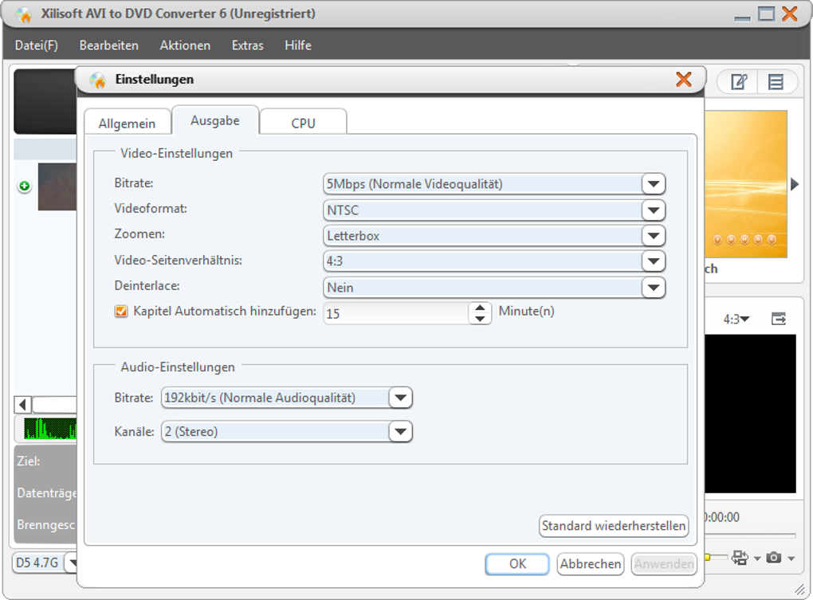Click the volume slider below preview
Viewport: 813px width, 600px height.
[x=717, y=557]
